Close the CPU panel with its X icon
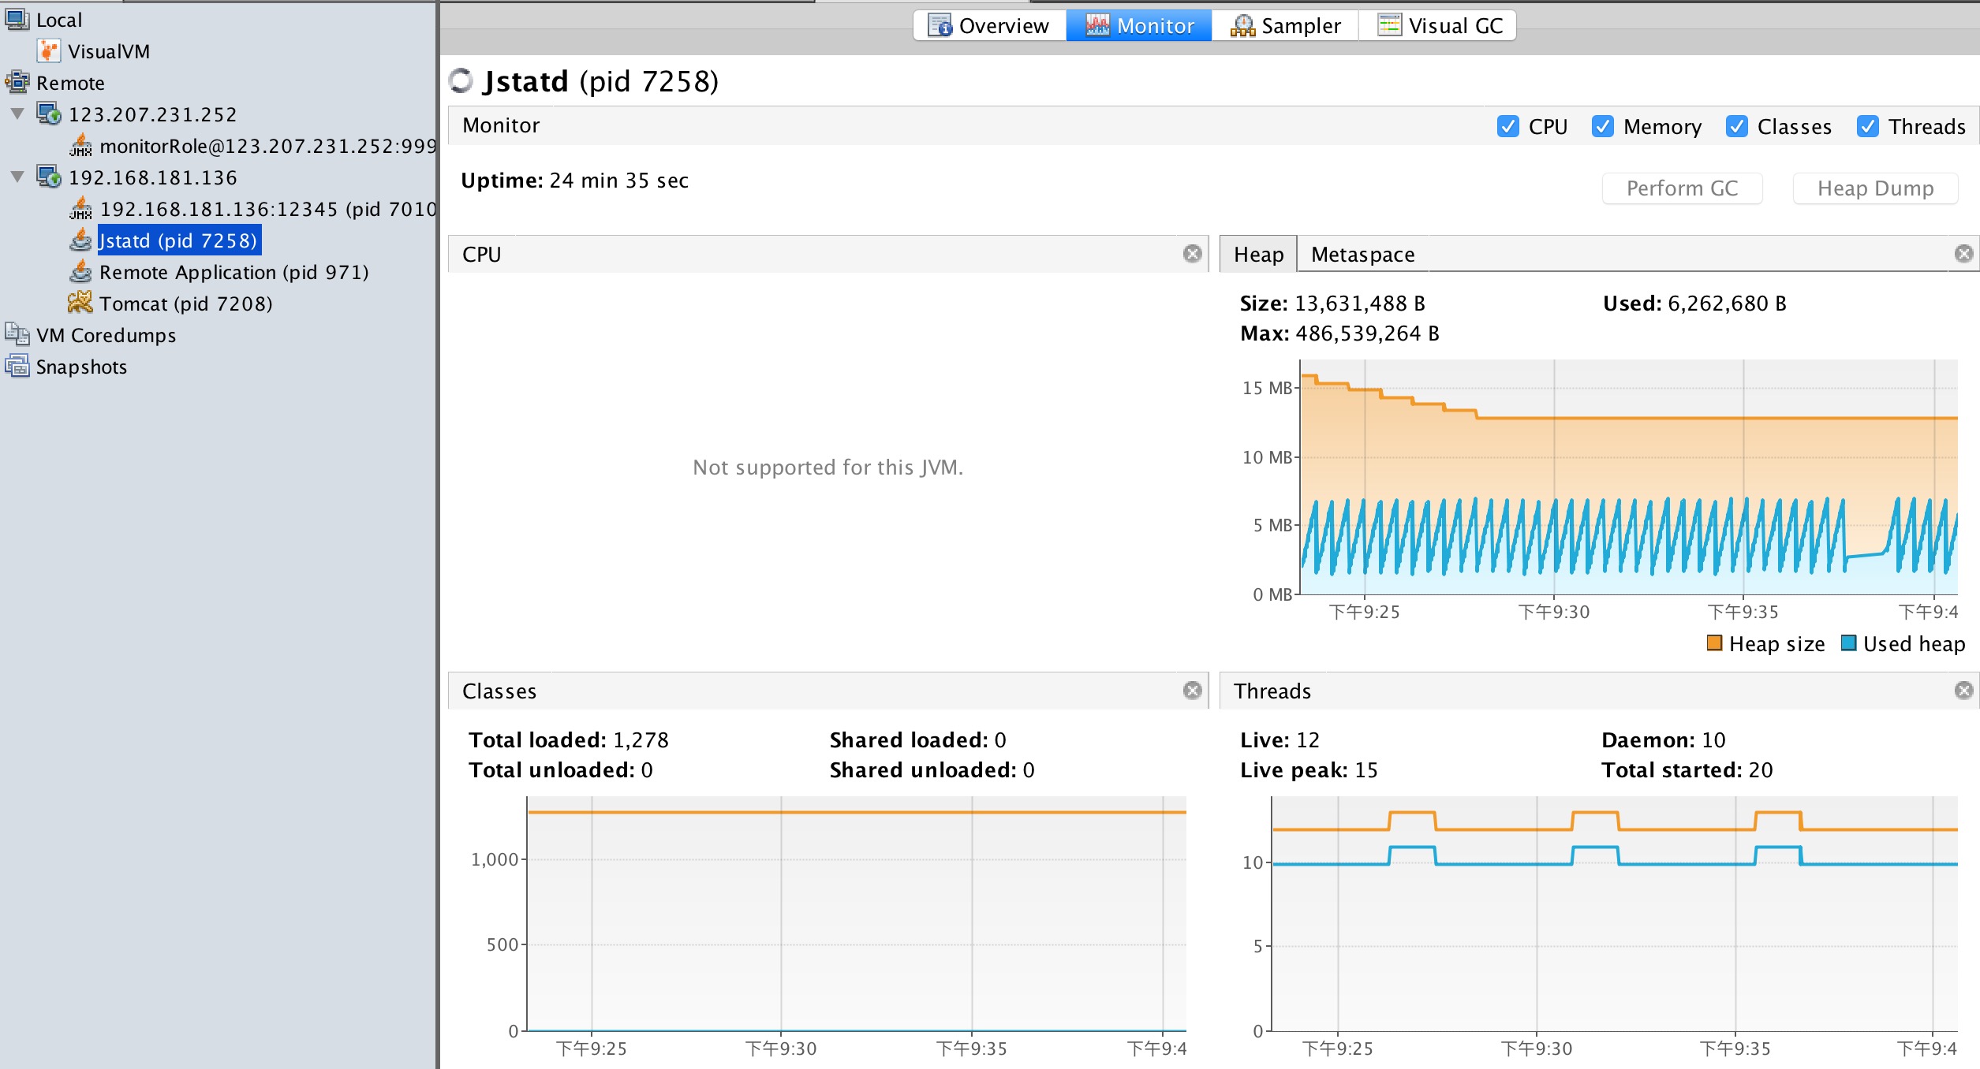Screen dimensions: 1980x1069 (1192, 254)
